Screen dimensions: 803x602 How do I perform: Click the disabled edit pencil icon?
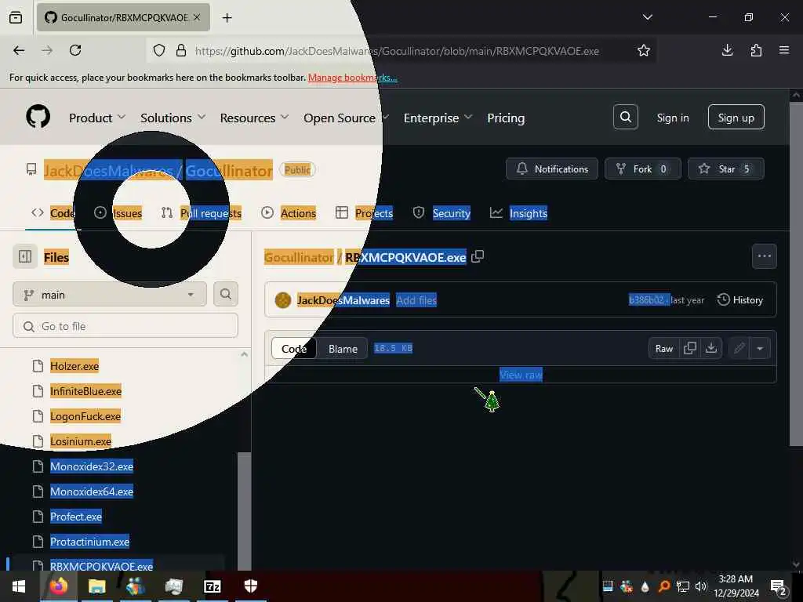point(739,348)
